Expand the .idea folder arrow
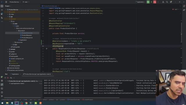 coord(8,14)
